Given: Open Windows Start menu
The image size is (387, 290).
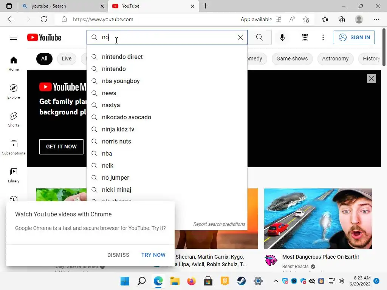Looking at the screenshot, I should [x=125, y=281].
